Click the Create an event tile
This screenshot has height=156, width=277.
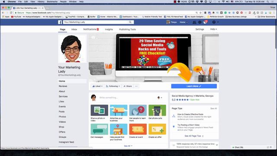(x=138, y=131)
